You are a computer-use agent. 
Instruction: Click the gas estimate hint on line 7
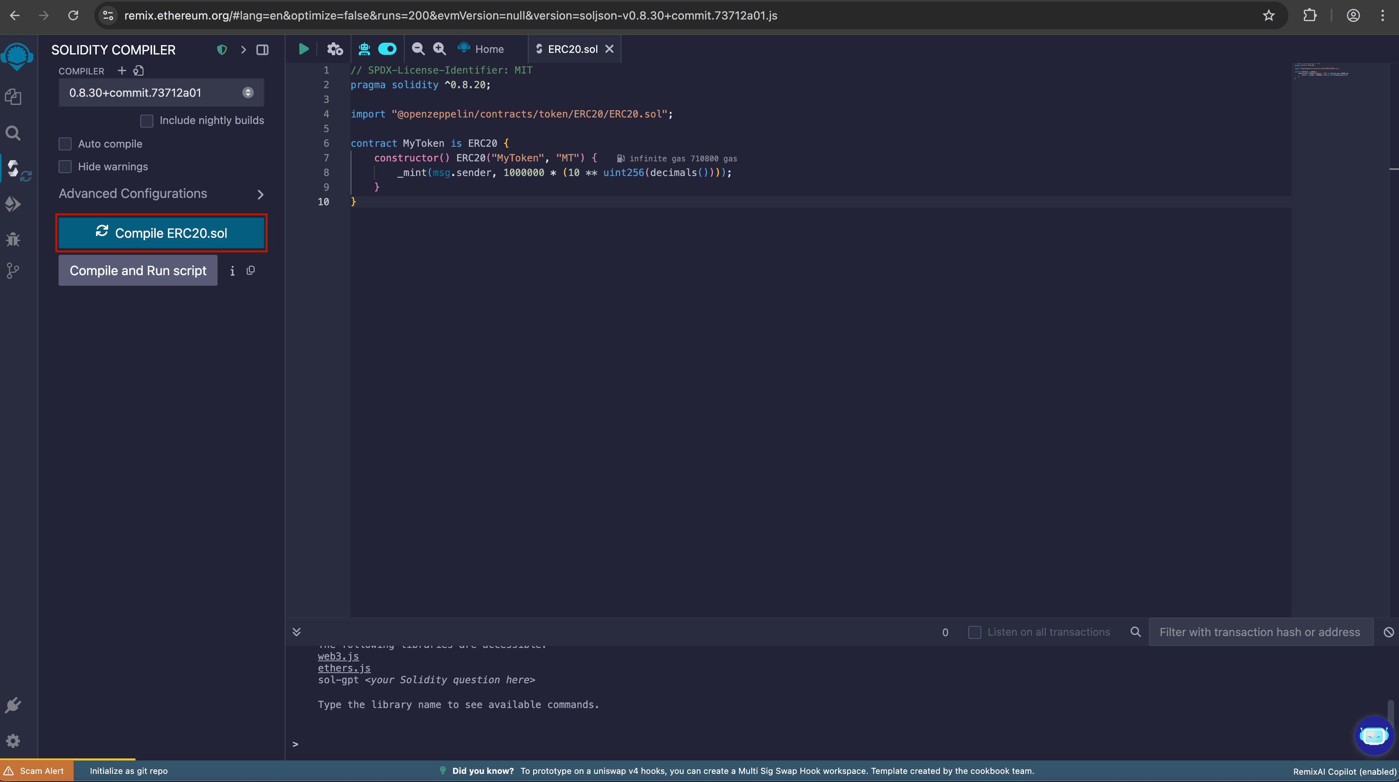pos(677,159)
